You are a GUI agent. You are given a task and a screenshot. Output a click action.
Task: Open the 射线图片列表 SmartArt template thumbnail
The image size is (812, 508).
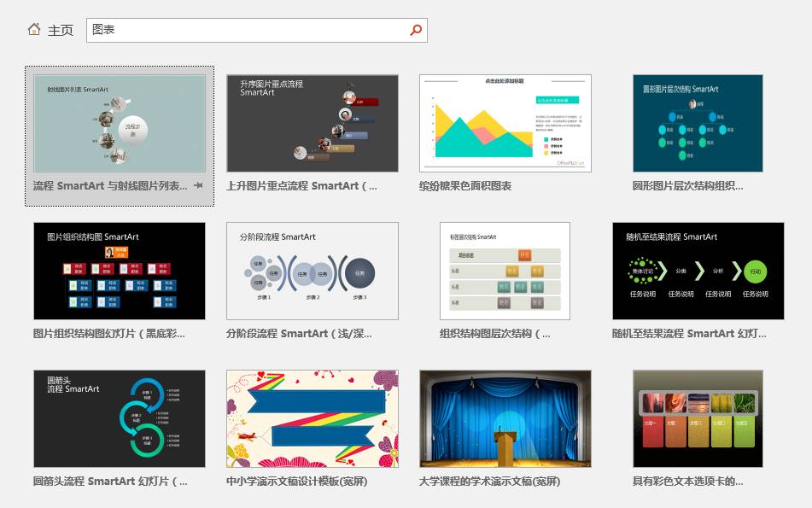(120, 124)
